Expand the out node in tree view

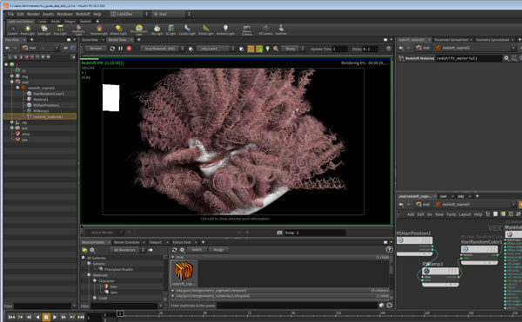(x=11, y=128)
